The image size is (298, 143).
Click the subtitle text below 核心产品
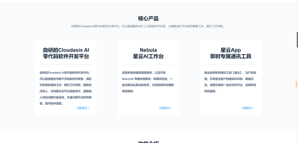click(x=148, y=26)
